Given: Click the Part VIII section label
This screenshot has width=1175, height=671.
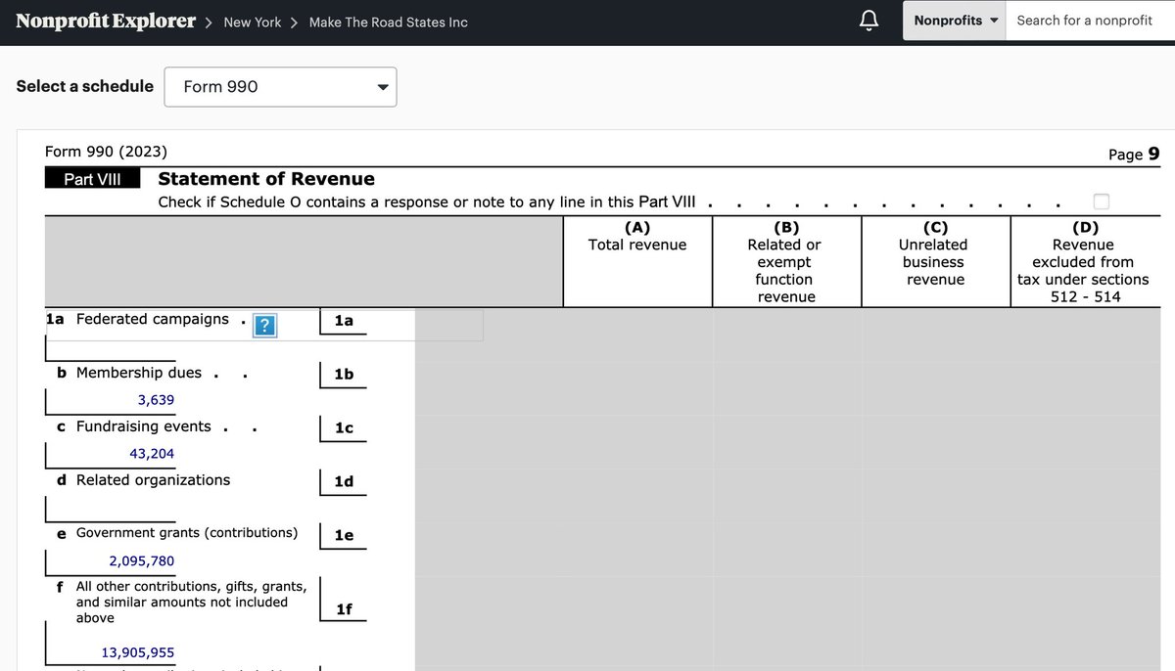Looking at the screenshot, I should point(92,179).
